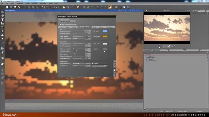Click the Undo arrow in toolbar
209x117 pixels.
point(43,7)
